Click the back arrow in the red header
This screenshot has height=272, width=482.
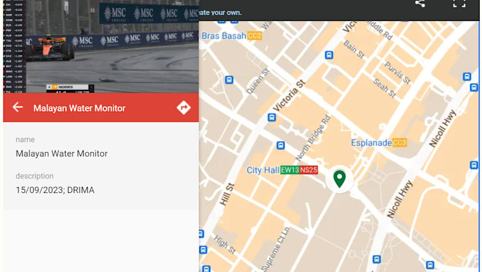point(18,108)
